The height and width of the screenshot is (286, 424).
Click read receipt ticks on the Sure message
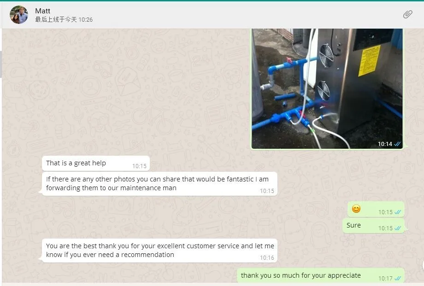click(398, 228)
